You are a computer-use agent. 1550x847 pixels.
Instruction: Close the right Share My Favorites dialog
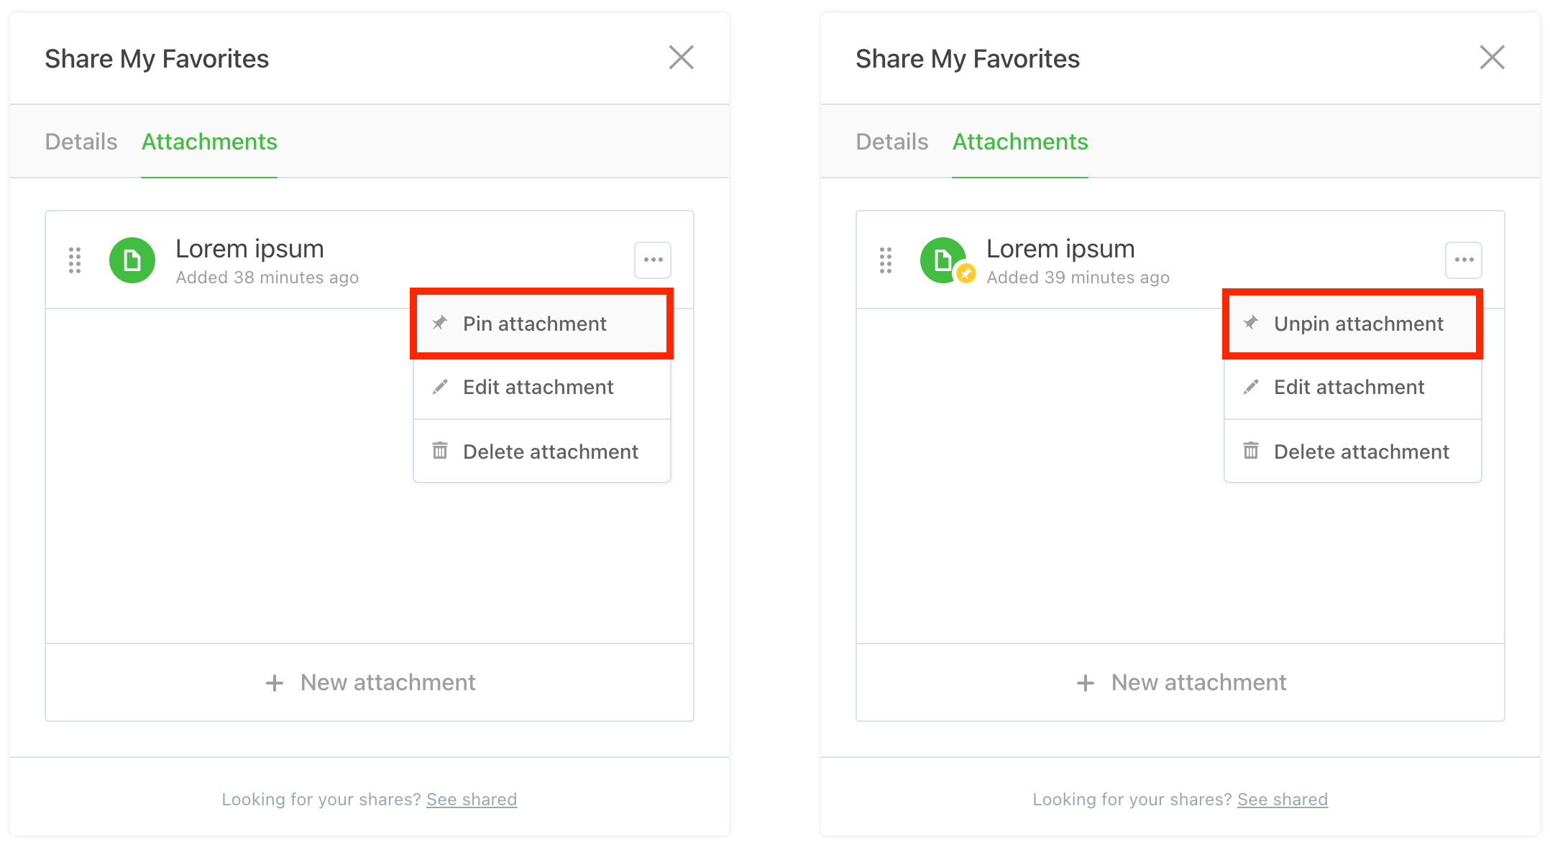tap(1492, 58)
